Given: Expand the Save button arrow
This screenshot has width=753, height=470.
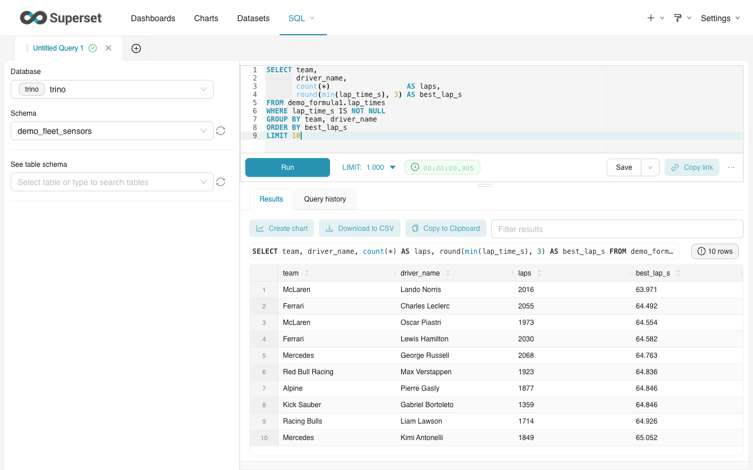Looking at the screenshot, I should point(650,167).
